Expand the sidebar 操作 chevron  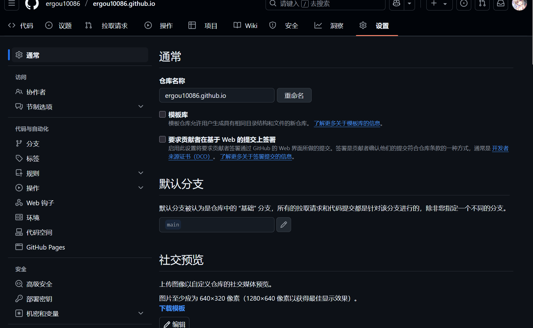tap(141, 188)
